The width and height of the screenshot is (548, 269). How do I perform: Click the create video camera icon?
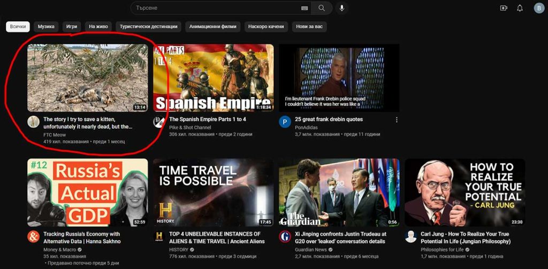tap(503, 8)
